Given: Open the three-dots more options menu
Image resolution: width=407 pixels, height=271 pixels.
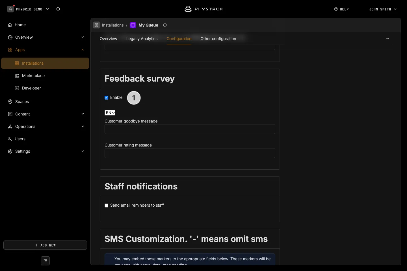Looking at the screenshot, I should pyautogui.click(x=387, y=39).
